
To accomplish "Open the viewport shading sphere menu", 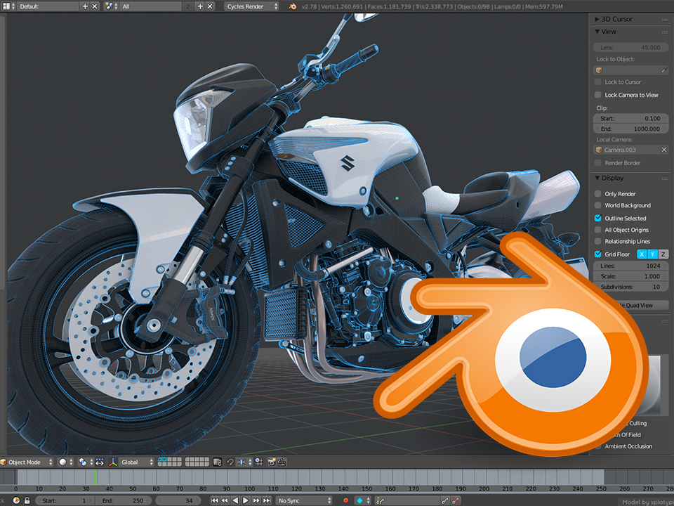I will [x=66, y=462].
